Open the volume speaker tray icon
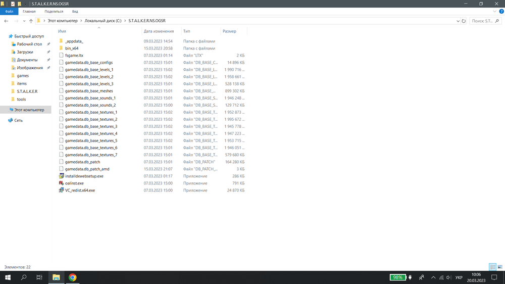 pyautogui.click(x=449, y=277)
